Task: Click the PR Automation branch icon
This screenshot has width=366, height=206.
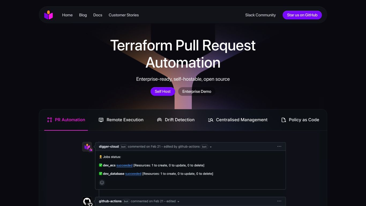Action: [50, 120]
